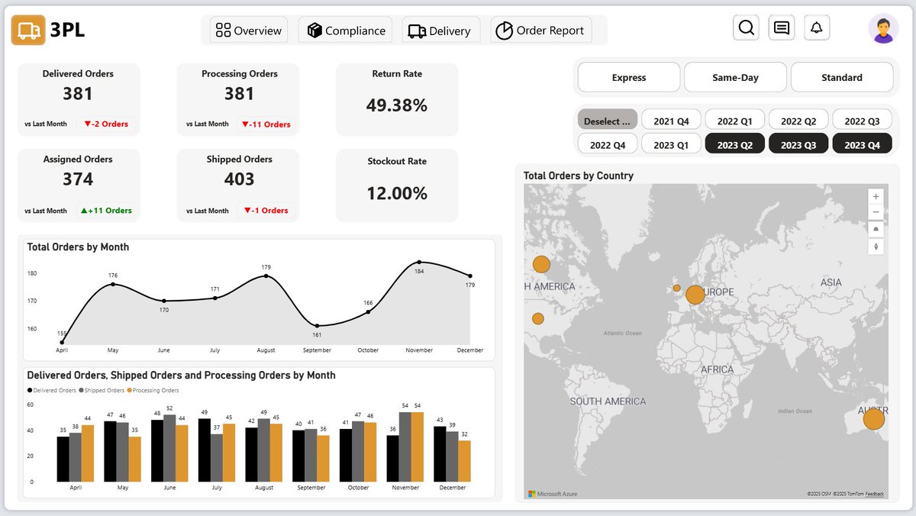This screenshot has height=516, width=916.
Task: Switch to the Delivery tab
Action: [x=440, y=31]
